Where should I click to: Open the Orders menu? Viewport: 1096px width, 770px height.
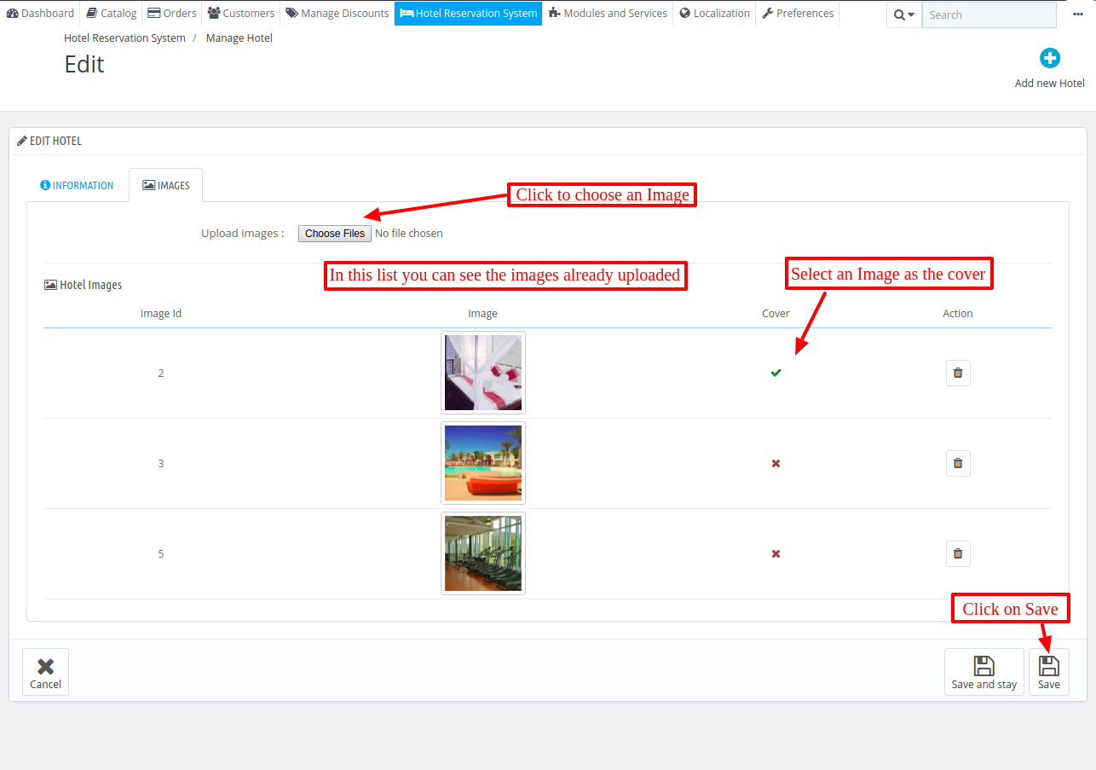172,13
